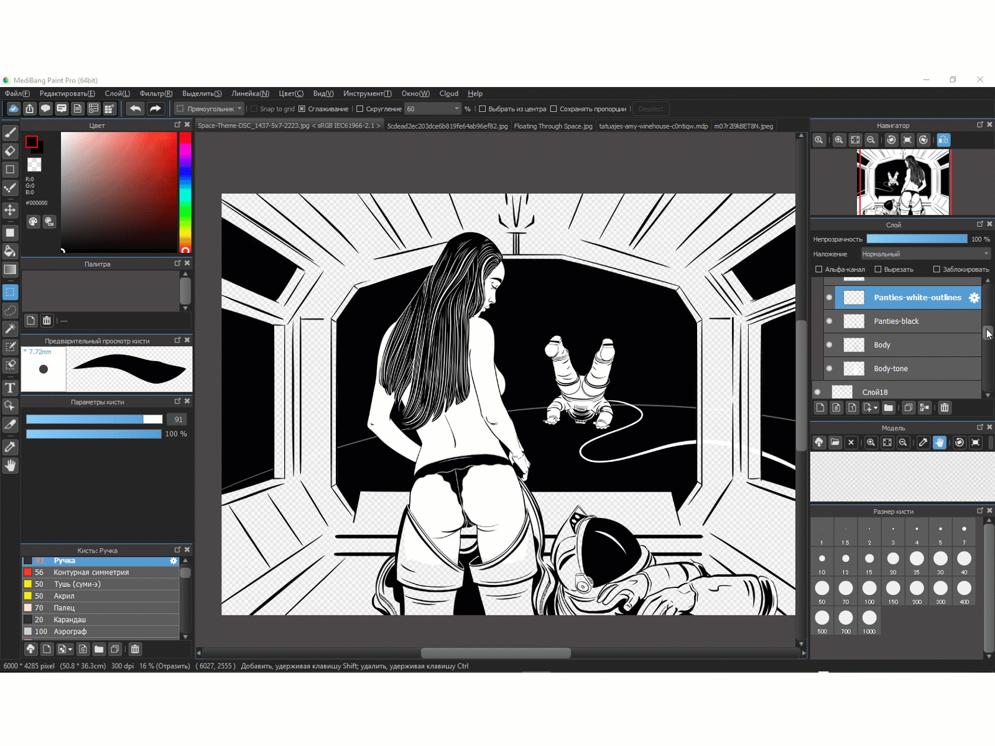Click the Undo arrow in toolbar
995x746 pixels.
[x=135, y=109]
